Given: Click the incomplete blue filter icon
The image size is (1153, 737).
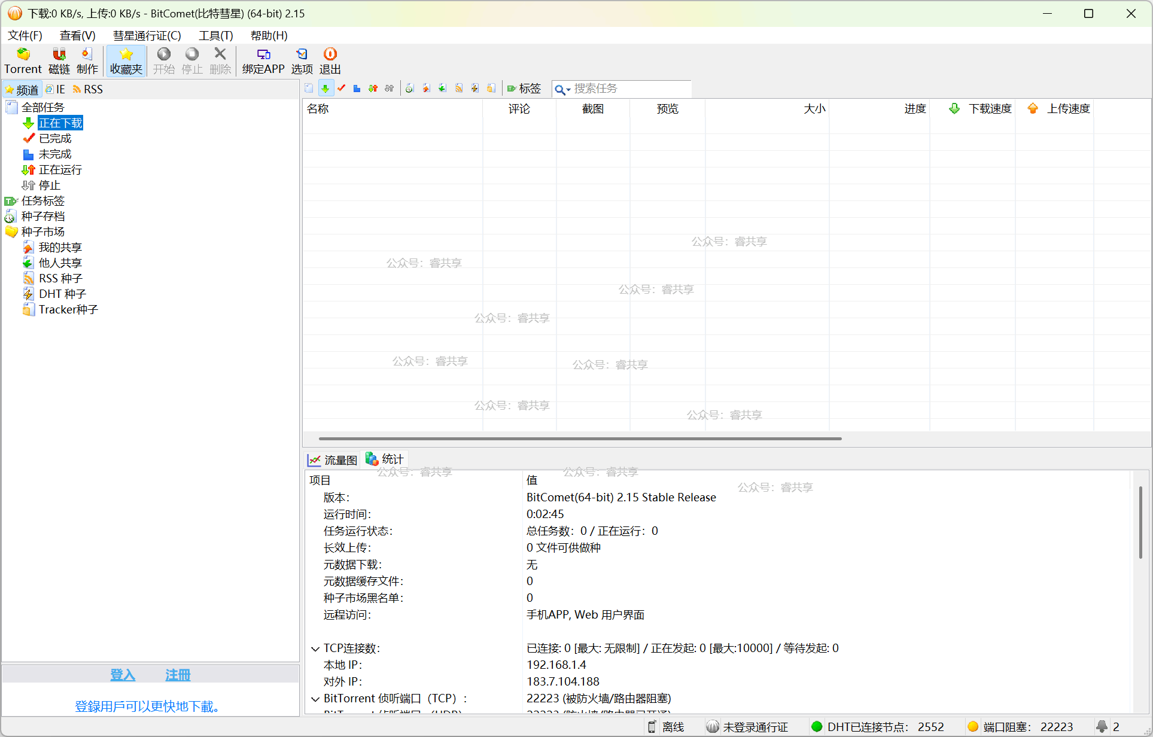Looking at the screenshot, I should [357, 89].
